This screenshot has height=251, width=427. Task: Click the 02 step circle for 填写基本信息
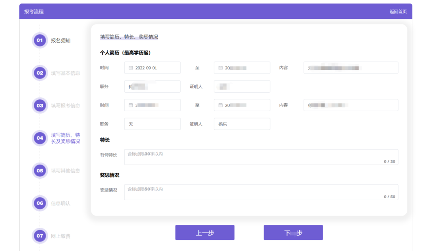pos(40,73)
